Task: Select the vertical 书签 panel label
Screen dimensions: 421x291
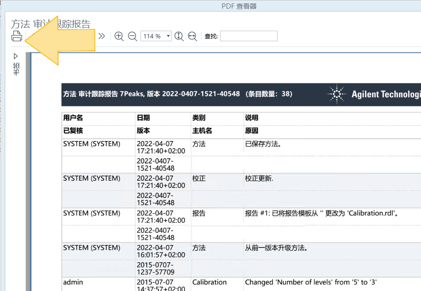Action: 16,69
